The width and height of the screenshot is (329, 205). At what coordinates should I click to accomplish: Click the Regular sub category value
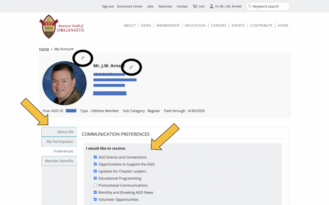(x=154, y=111)
